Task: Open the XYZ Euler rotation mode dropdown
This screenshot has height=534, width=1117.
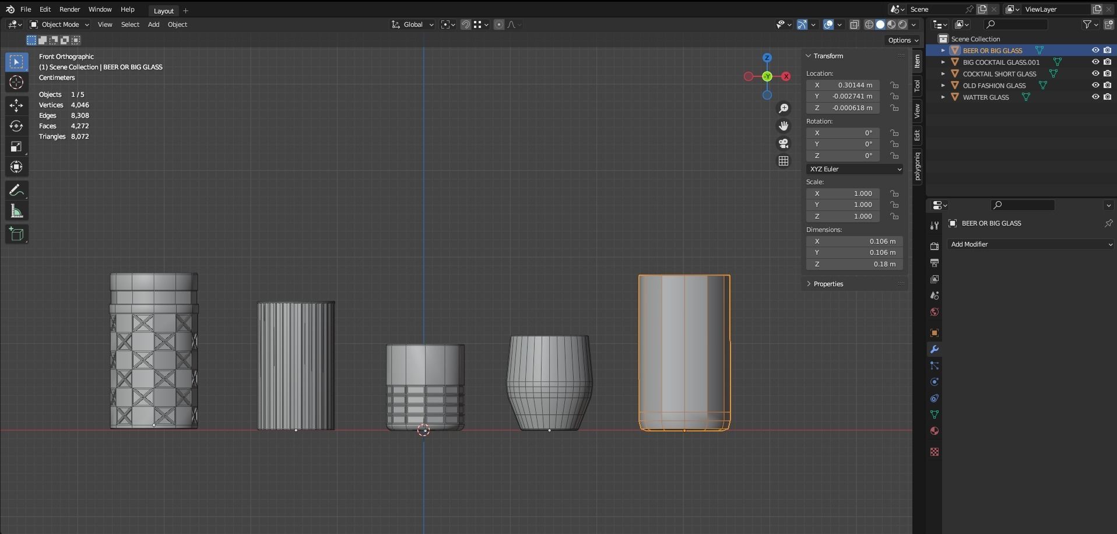Action: (x=855, y=169)
